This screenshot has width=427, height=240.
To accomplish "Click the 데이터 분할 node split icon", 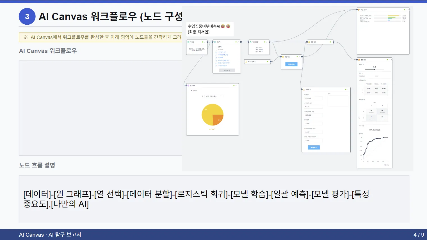I will click(250, 42).
